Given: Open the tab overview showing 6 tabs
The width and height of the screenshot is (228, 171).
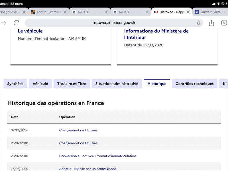Looking at the screenshot, I should tap(224, 23).
